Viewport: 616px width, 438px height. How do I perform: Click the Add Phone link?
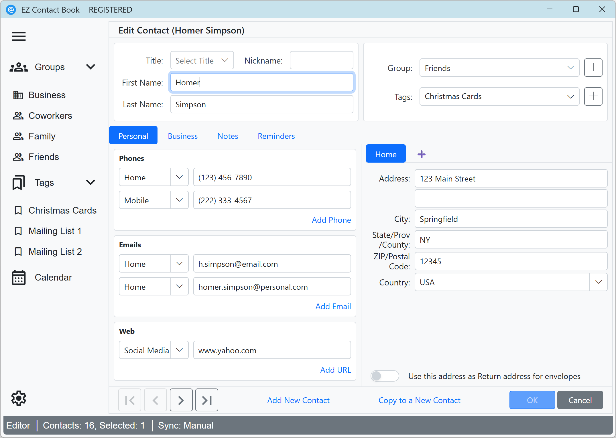pos(331,220)
